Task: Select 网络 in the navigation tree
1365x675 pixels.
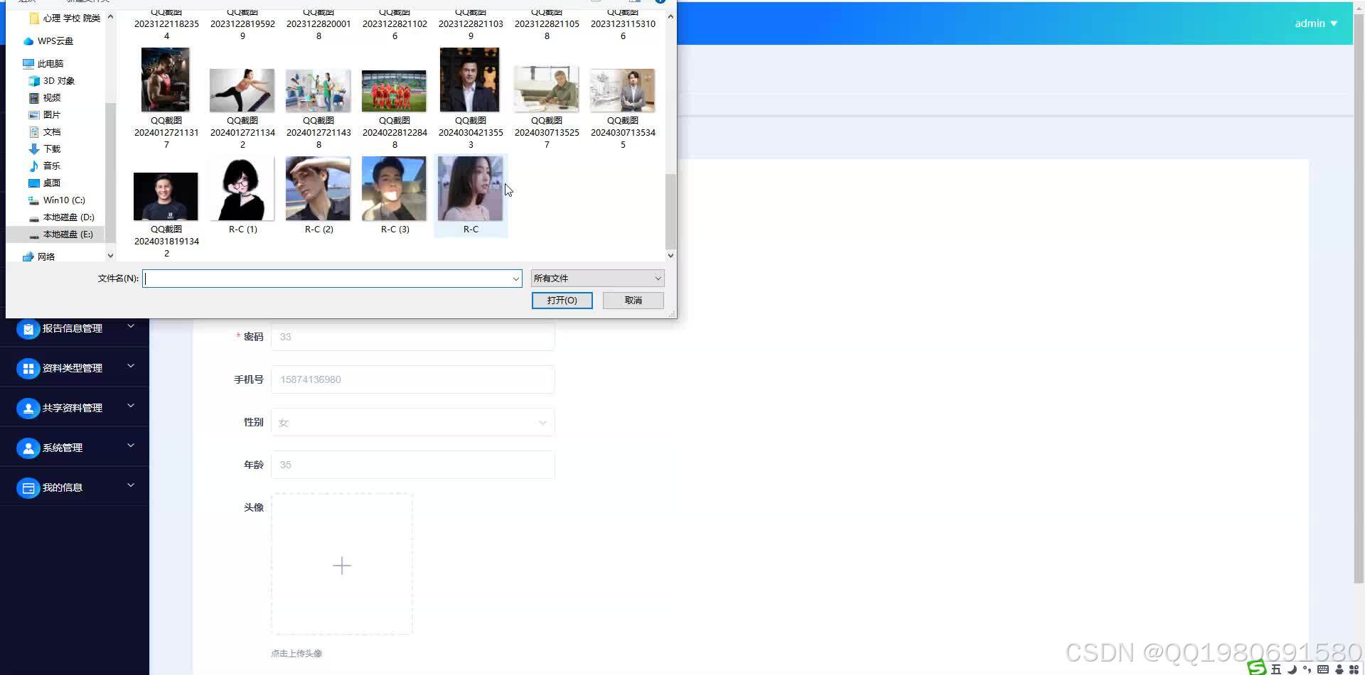Action: click(x=38, y=257)
